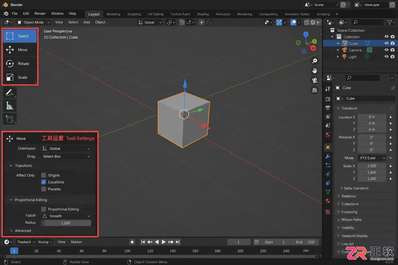Activate the Rotate tool
This screenshot has width=398, height=265.
pyautogui.click(x=20, y=64)
